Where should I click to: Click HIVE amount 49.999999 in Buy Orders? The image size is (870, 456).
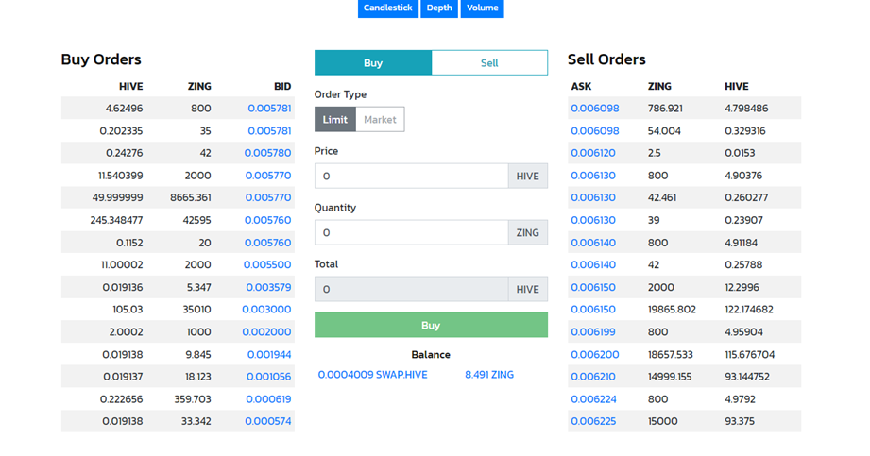118,197
